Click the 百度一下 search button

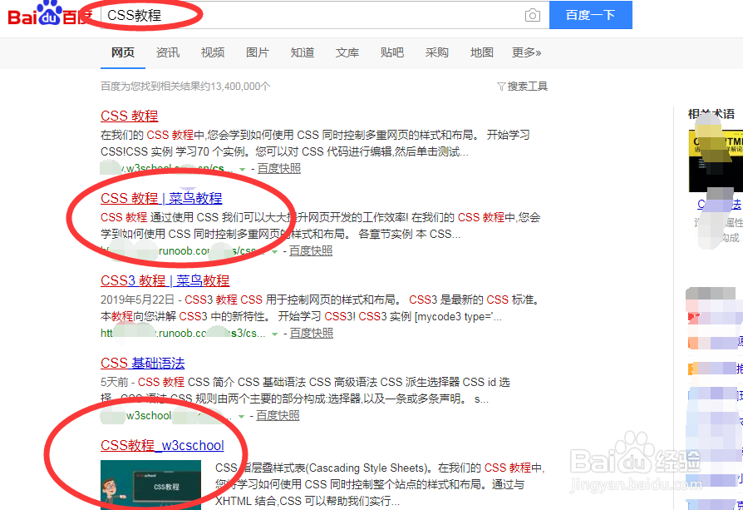coord(590,15)
